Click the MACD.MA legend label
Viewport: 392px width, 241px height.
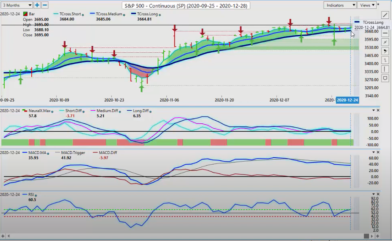click(x=37, y=153)
